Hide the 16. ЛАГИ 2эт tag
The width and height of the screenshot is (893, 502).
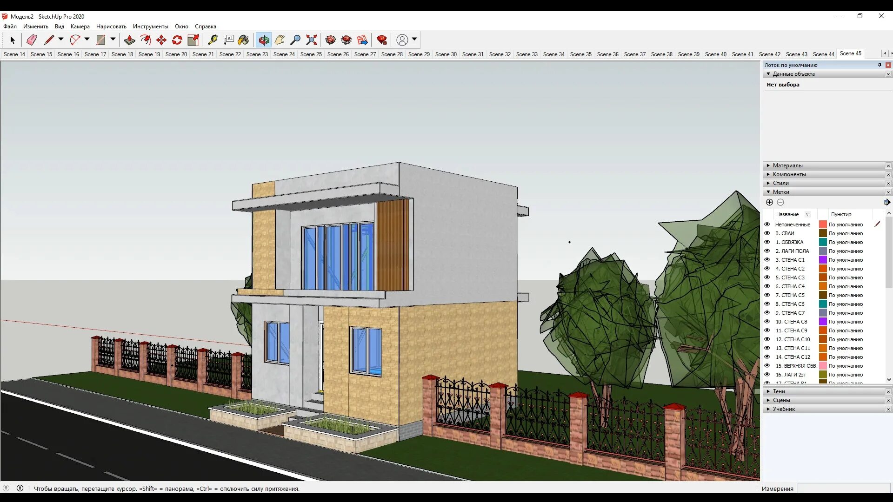(767, 375)
